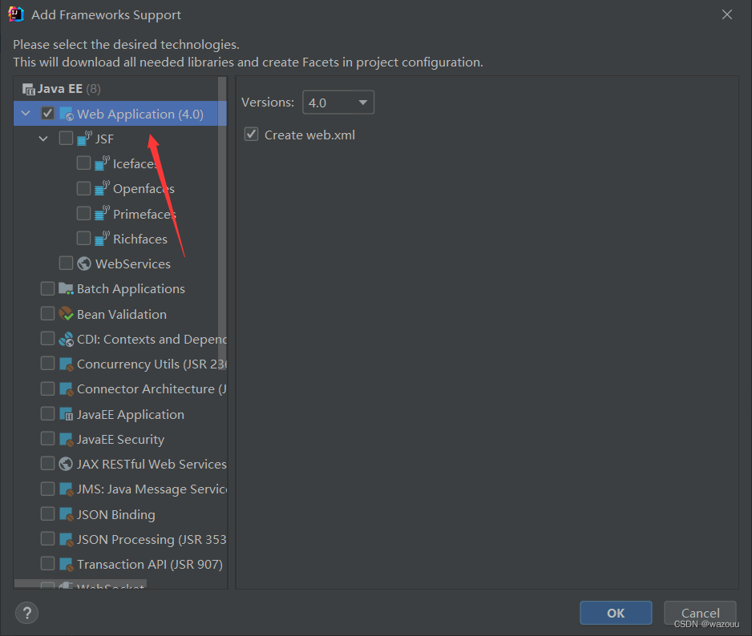Screen dimensions: 752x636
Task: Uncheck the Web Application (4.0) checkbox
Action: click(x=47, y=113)
